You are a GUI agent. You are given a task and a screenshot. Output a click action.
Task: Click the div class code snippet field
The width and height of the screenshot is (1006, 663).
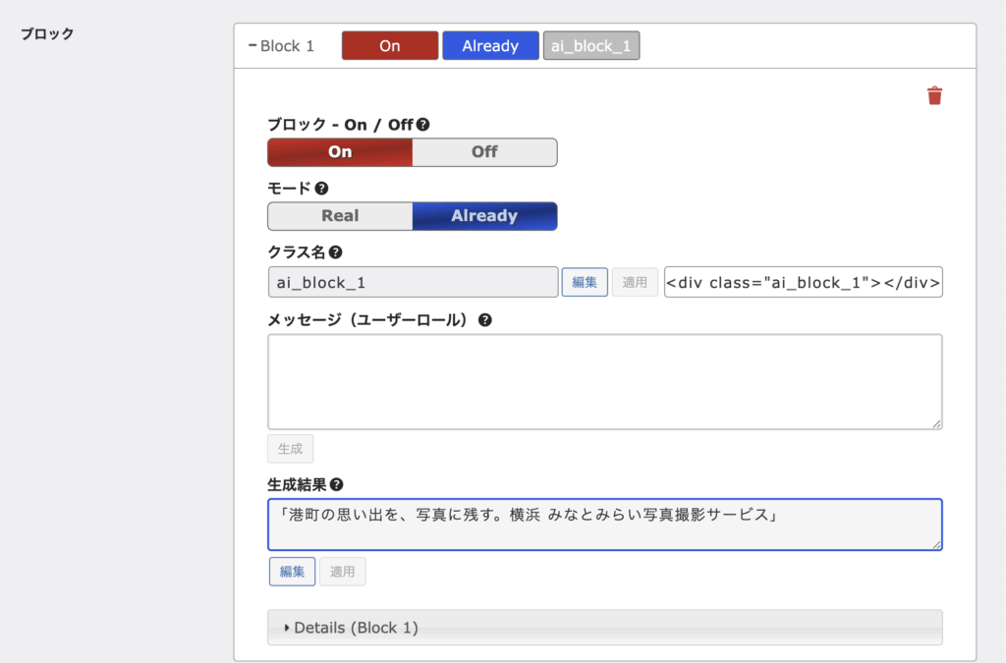[803, 283]
